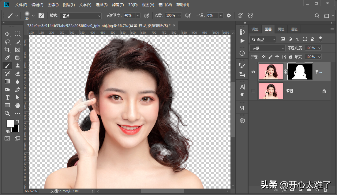The width and height of the screenshot is (337, 195).
Task: Select the layer mask thumbnail
Action: click(x=300, y=72)
